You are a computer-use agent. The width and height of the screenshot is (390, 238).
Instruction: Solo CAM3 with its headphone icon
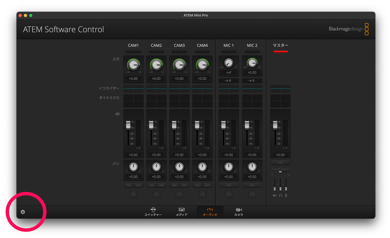(x=179, y=194)
